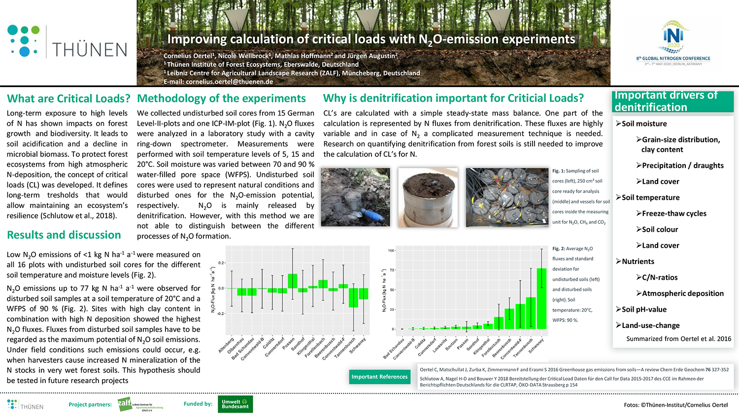This screenshot has width=739, height=415.
Task: Select the Precipitation / draughts bullet
Action: point(680,166)
